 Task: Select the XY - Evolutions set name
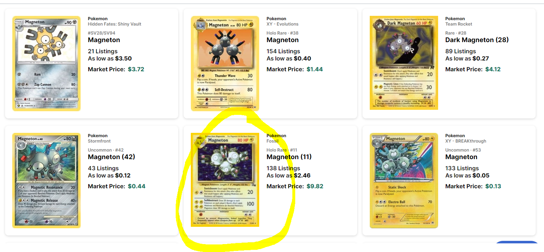pyautogui.click(x=282, y=24)
